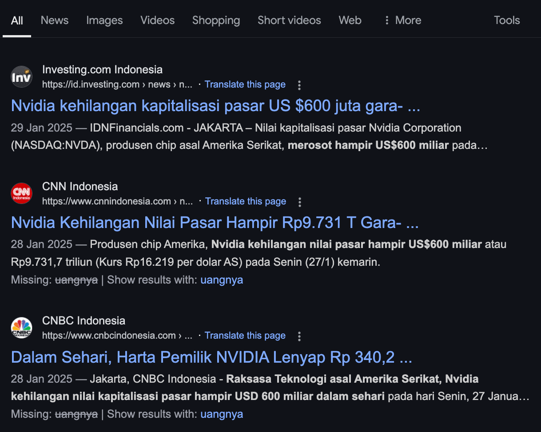
Task: Open the More filters menu
Action: [x=408, y=20]
